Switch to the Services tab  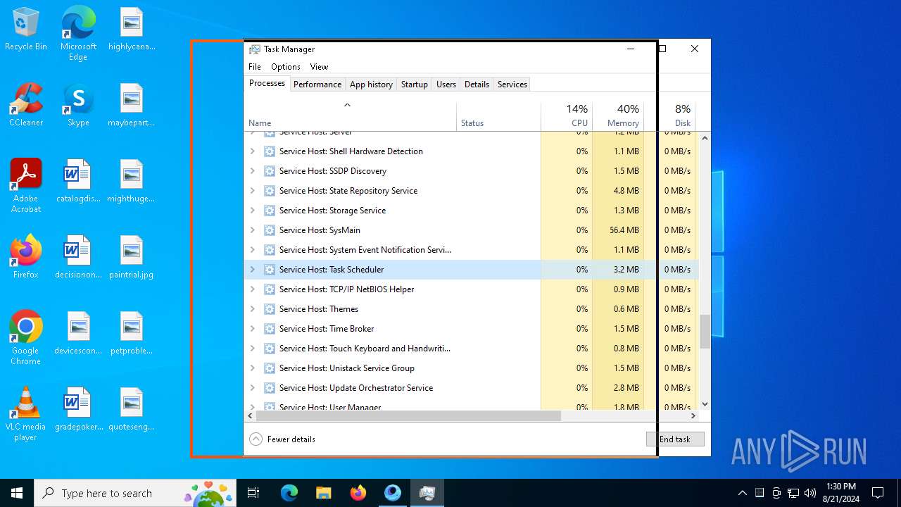(512, 84)
